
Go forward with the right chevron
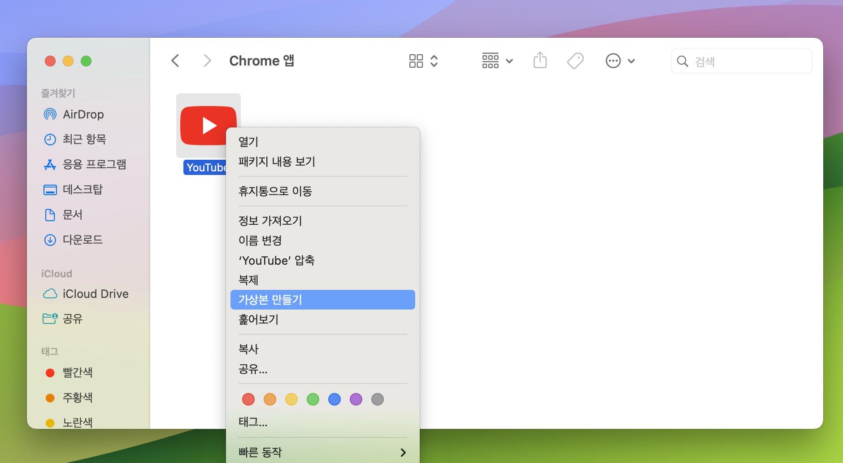pos(207,61)
